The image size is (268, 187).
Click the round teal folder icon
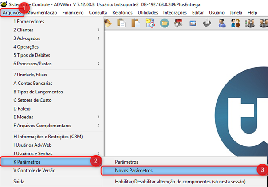point(165,23)
